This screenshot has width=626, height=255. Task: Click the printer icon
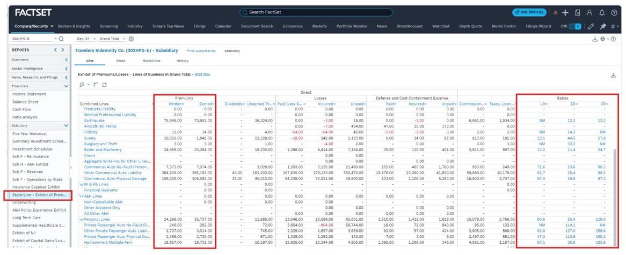coord(603,39)
